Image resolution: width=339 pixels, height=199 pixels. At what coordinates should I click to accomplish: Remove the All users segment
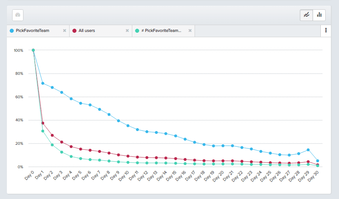127,31
